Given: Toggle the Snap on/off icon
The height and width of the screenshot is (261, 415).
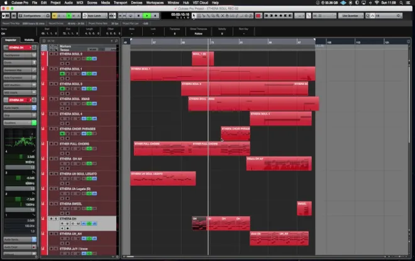Looking at the screenshot, I should [315, 16].
